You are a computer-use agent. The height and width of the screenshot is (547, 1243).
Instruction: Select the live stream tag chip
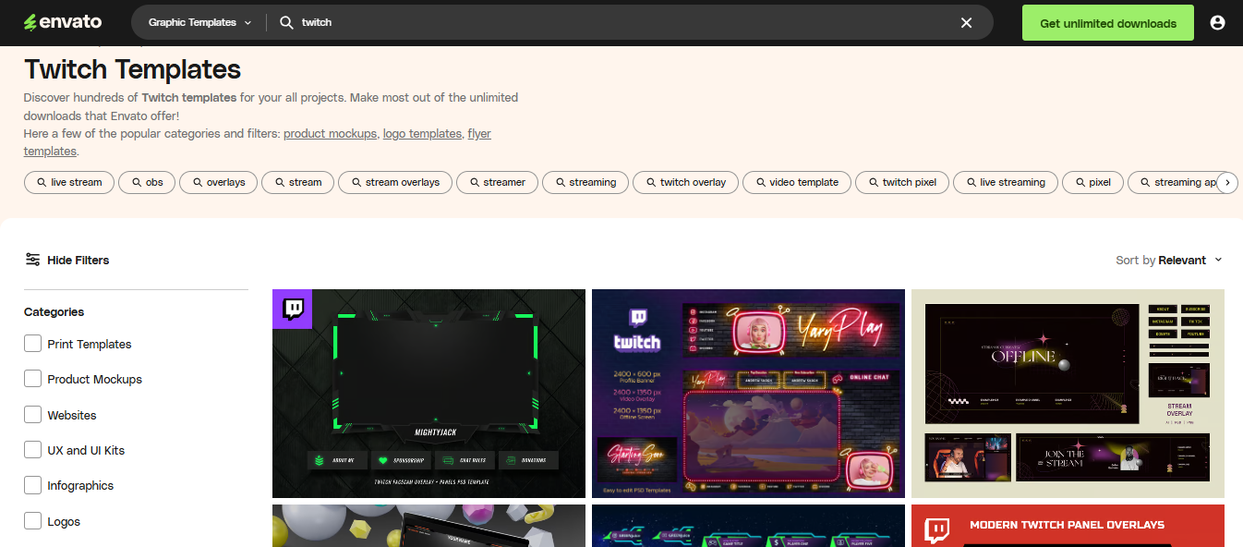click(x=69, y=182)
